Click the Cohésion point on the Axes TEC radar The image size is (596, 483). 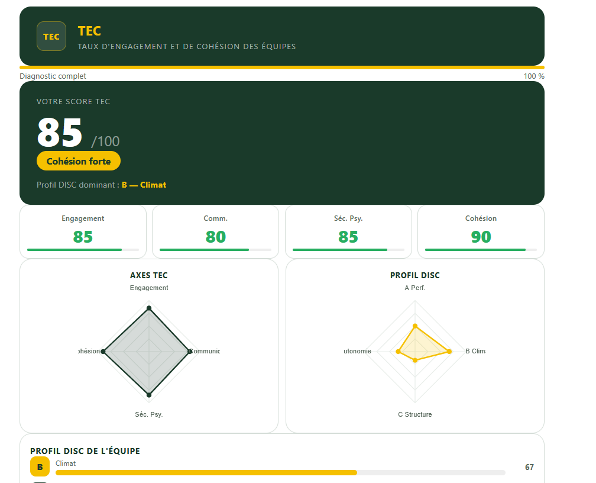pyautogui.click(x=103, y=352)
